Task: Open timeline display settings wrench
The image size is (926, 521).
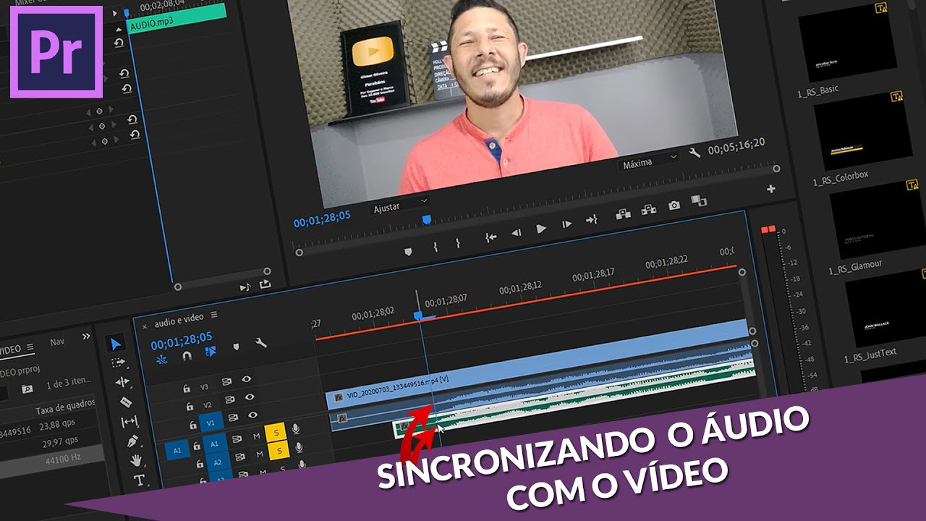Action: point(261,342)
